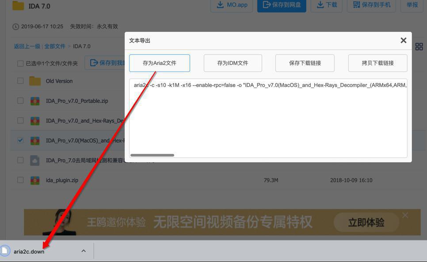Click the 立即体验 banner button

[x=366, y=222]
